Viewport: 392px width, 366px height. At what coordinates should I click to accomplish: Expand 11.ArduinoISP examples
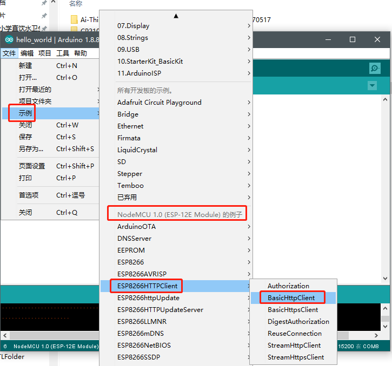click(x=176, y=73)
